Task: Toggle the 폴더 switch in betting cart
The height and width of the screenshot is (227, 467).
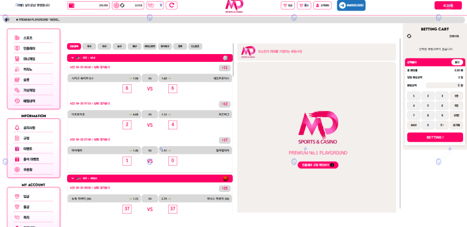Action: (457, 62)
